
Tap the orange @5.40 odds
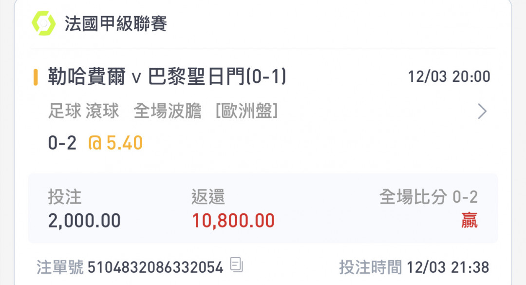coord(115,143)
